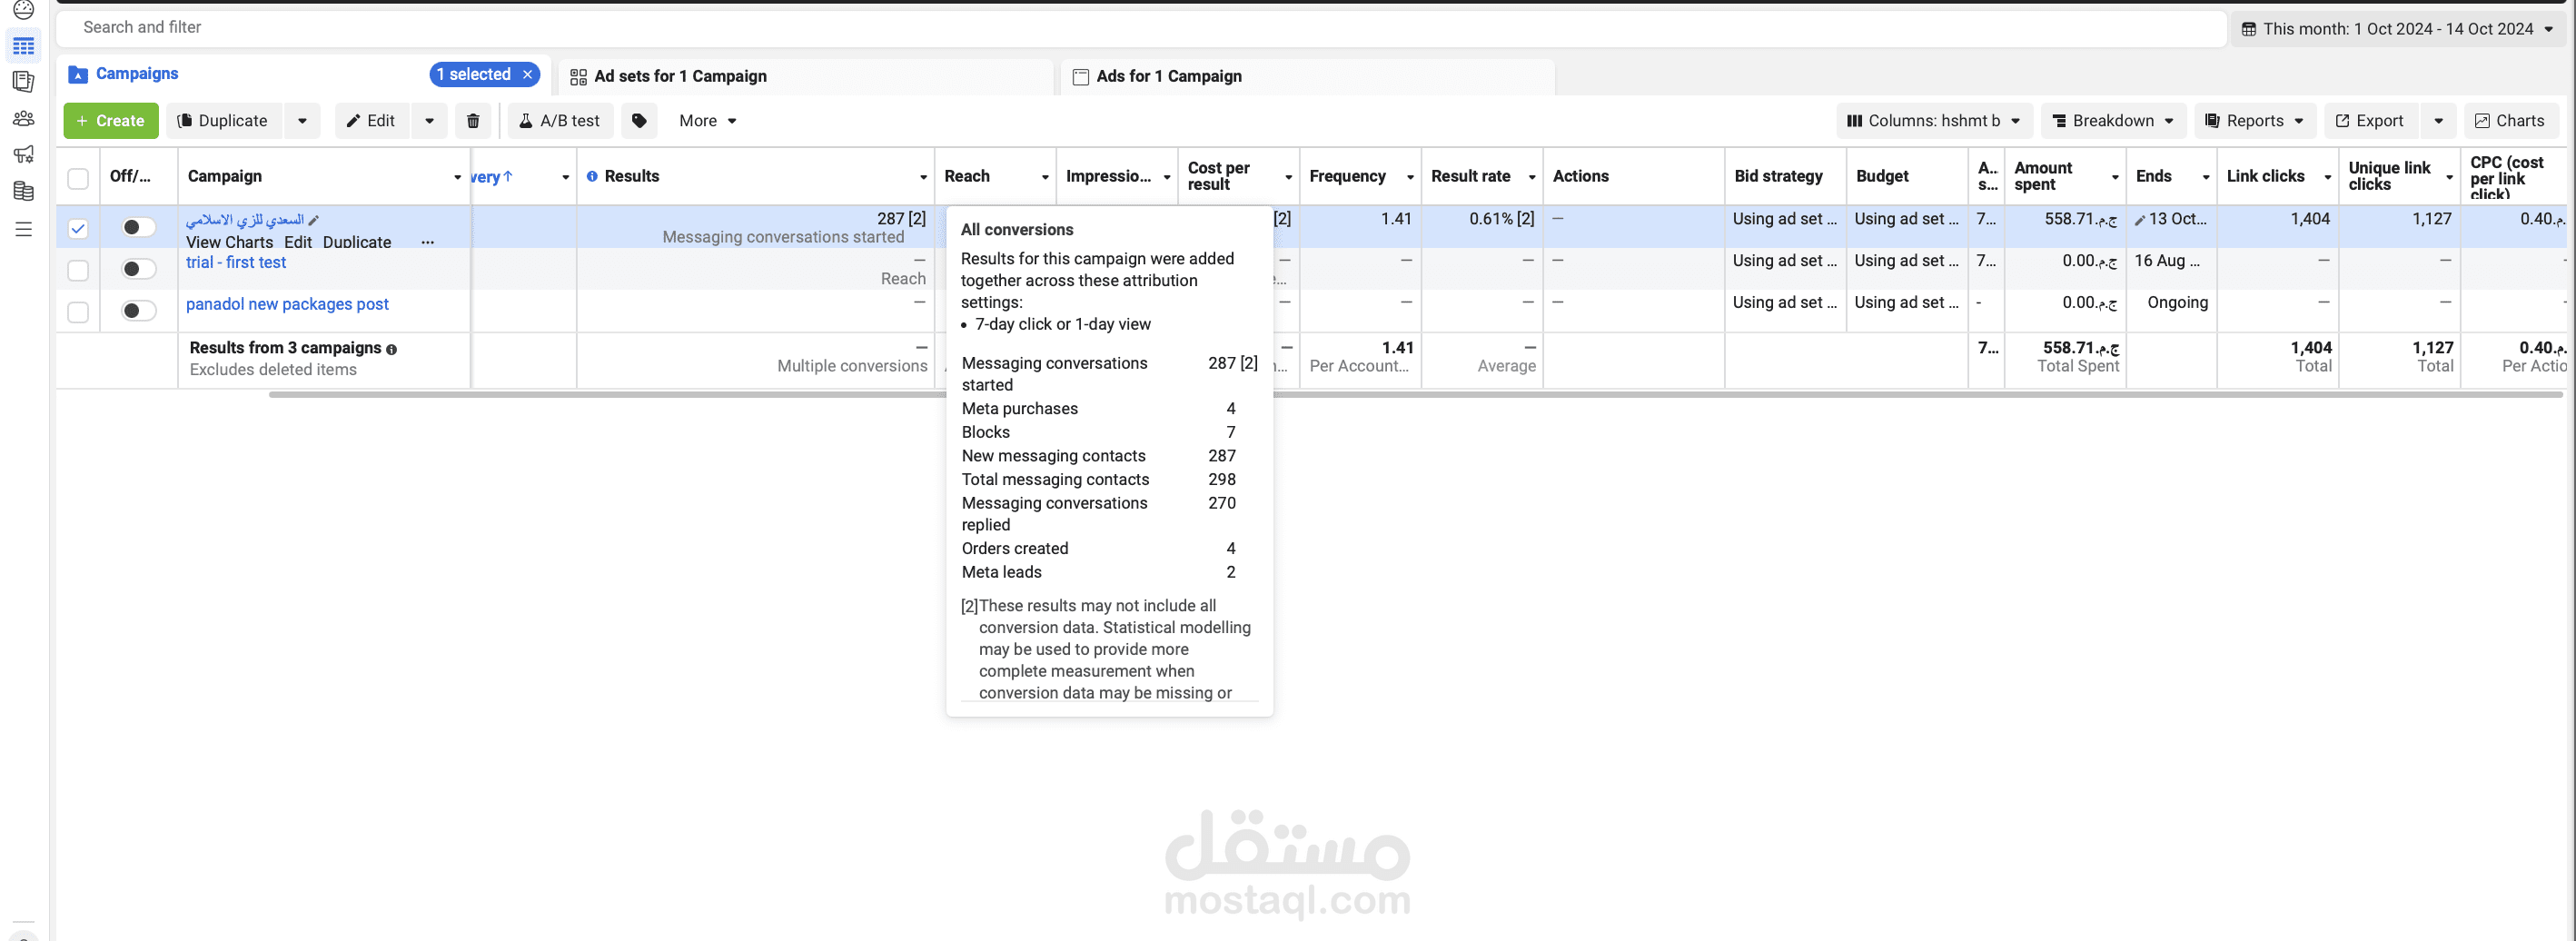Open the billing stack icon in the sidebar

(24, 191)
